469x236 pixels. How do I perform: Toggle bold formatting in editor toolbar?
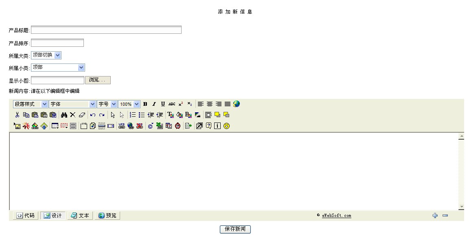[145, 104]
